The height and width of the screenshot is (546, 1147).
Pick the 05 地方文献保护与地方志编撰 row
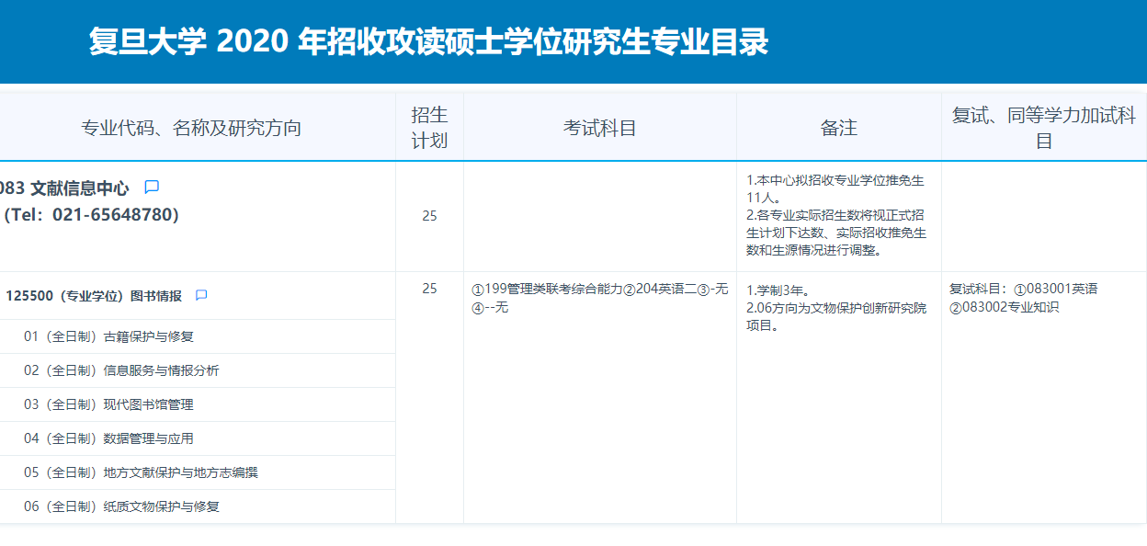(141, 472)
